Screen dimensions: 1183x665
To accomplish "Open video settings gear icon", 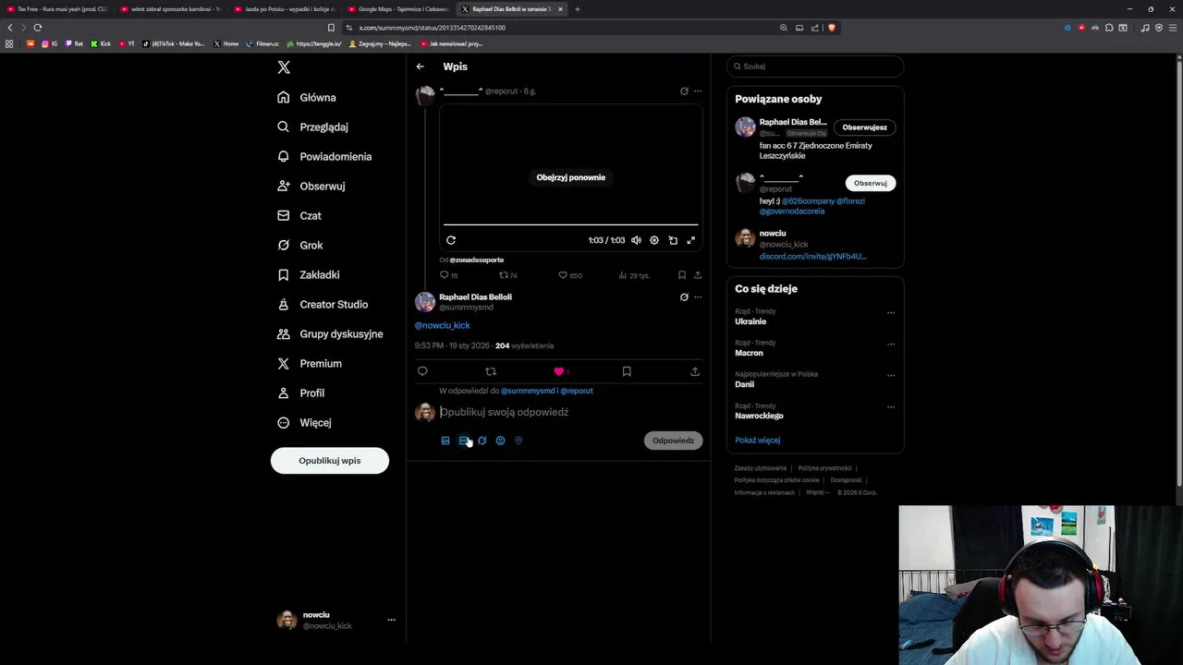I will [x=654, y=240].
